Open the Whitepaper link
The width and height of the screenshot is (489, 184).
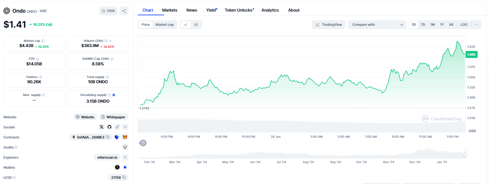114,117
